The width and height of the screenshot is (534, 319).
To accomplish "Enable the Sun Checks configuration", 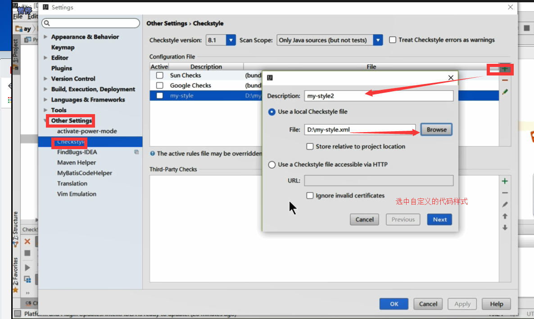I will (x=159, y=75).
